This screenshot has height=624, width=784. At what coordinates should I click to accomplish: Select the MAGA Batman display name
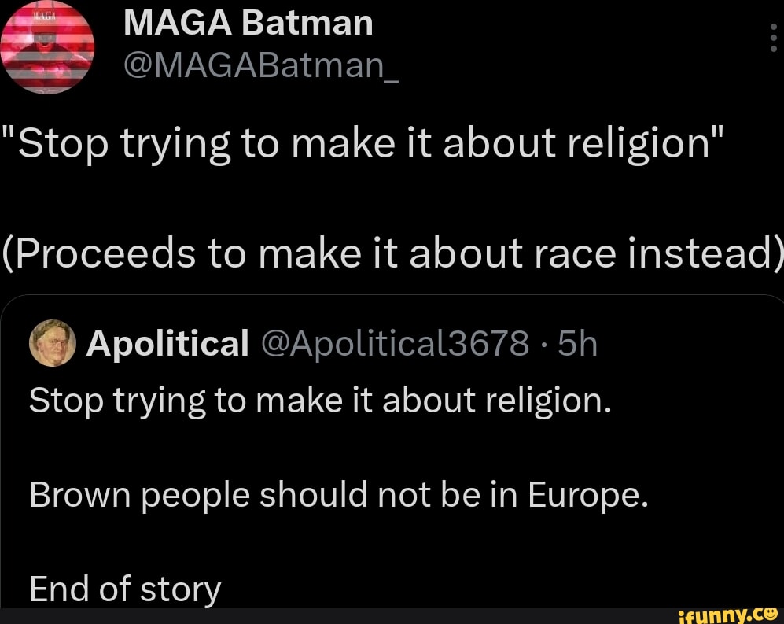[x=248, y=23]
